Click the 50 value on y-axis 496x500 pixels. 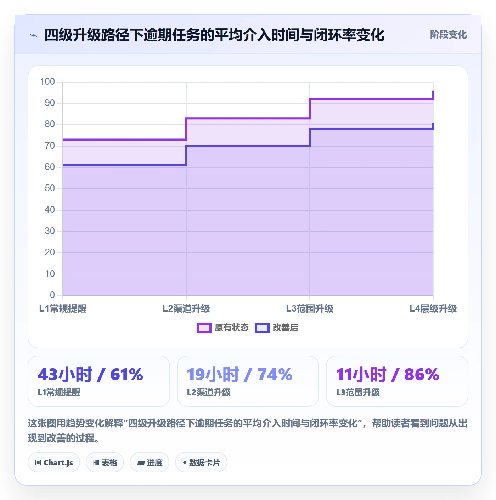click(50, 188)
